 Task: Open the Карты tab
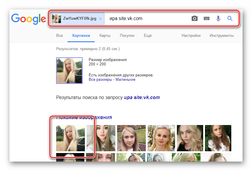(105, 36)
